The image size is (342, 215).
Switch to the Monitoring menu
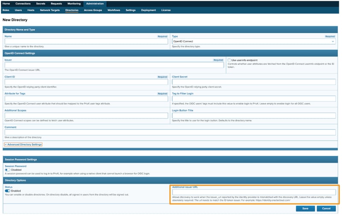tap(74, 3)
